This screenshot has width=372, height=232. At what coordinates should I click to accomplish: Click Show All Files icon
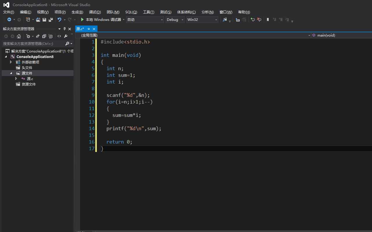(50, 36)
